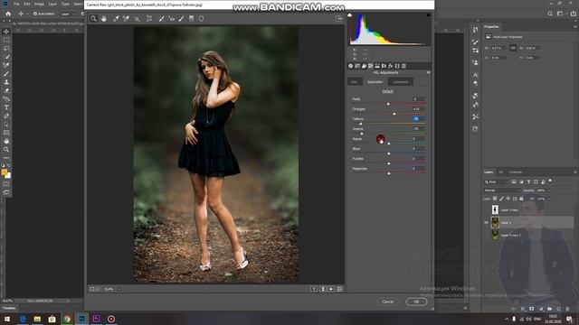Open the Image menu
Viewport: 579px width, 325px height.
tap(39, 4)
